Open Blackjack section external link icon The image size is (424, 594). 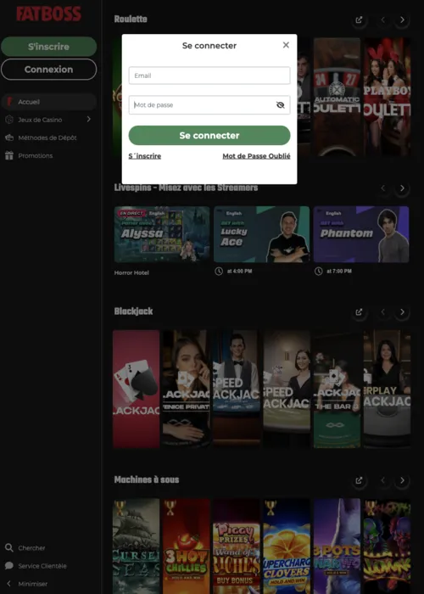(359, 312)
